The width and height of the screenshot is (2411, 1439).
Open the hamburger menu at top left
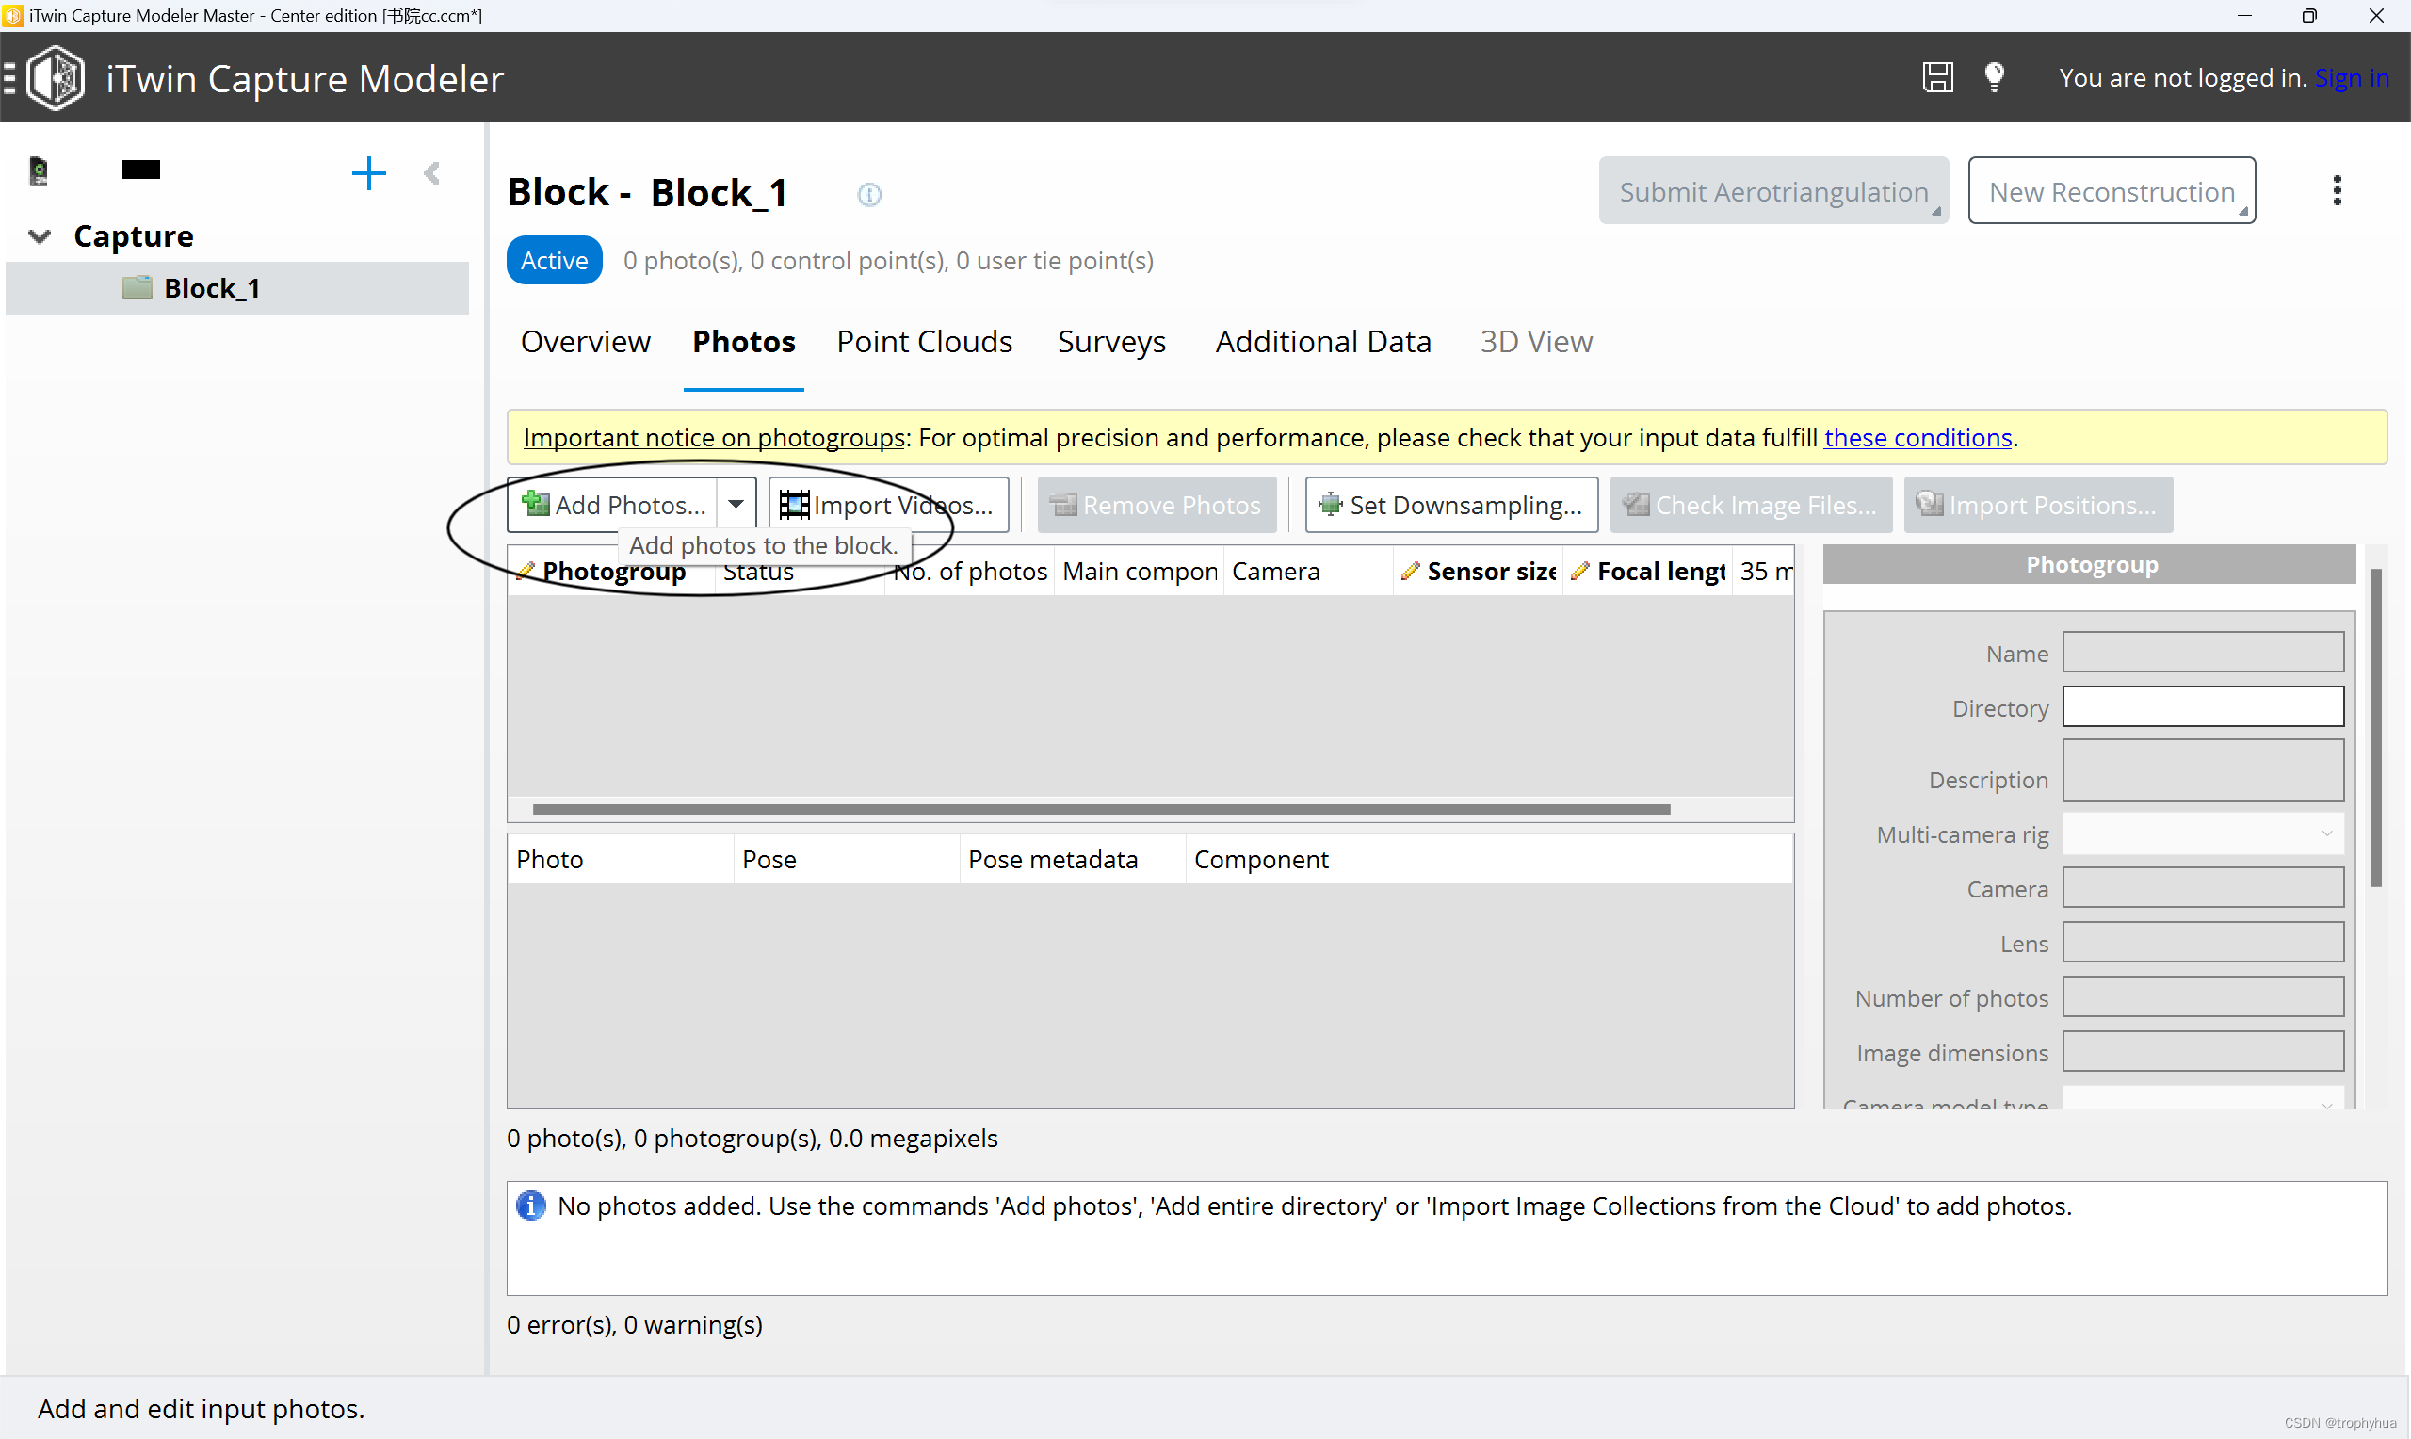[8, 77]
